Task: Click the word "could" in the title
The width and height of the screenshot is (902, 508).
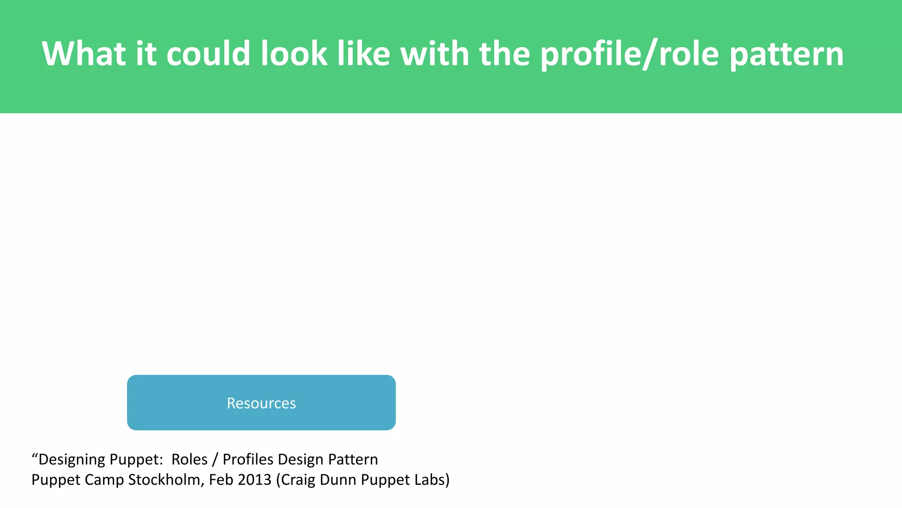Action: (208, 54)
